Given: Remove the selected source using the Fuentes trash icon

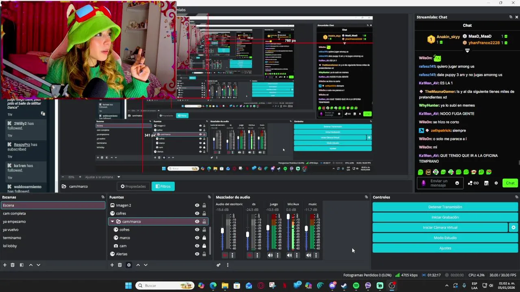Looking at the screenshot, I should [x=120, y=265].
